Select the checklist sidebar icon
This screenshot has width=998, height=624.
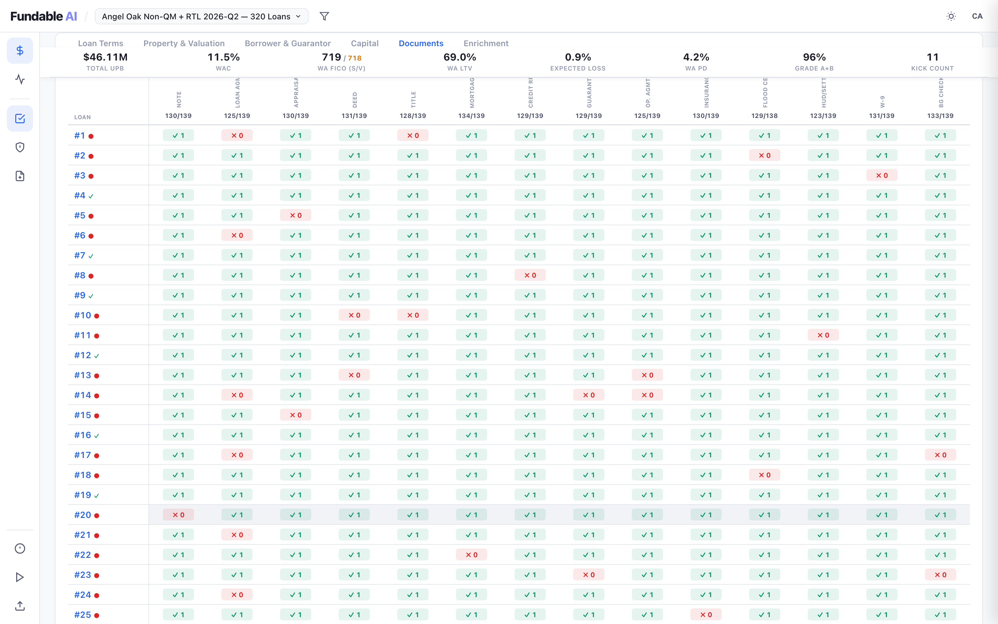click(x=20, y=119)
